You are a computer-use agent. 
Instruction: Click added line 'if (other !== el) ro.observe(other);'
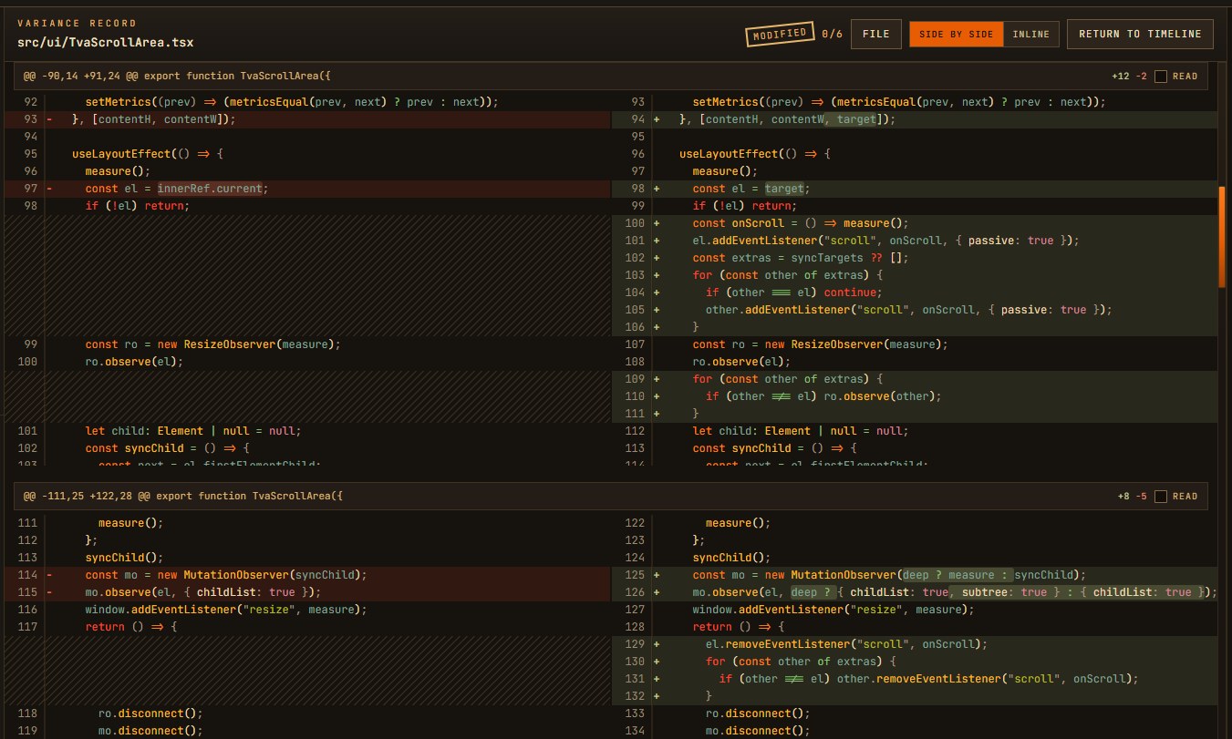click(915, 396)
